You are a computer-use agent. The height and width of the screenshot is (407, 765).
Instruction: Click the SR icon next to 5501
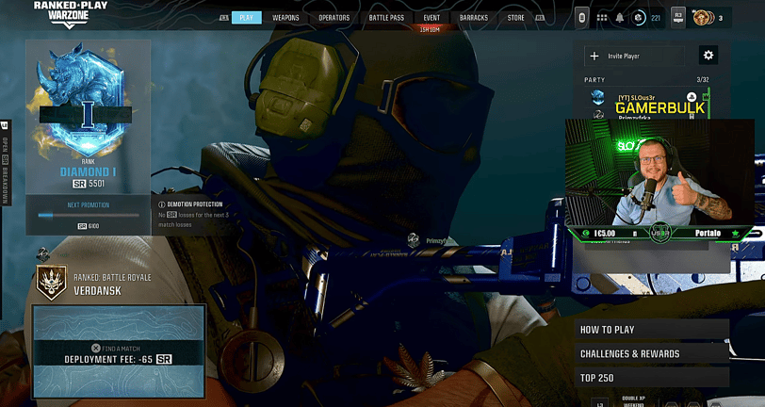[79, 184]
